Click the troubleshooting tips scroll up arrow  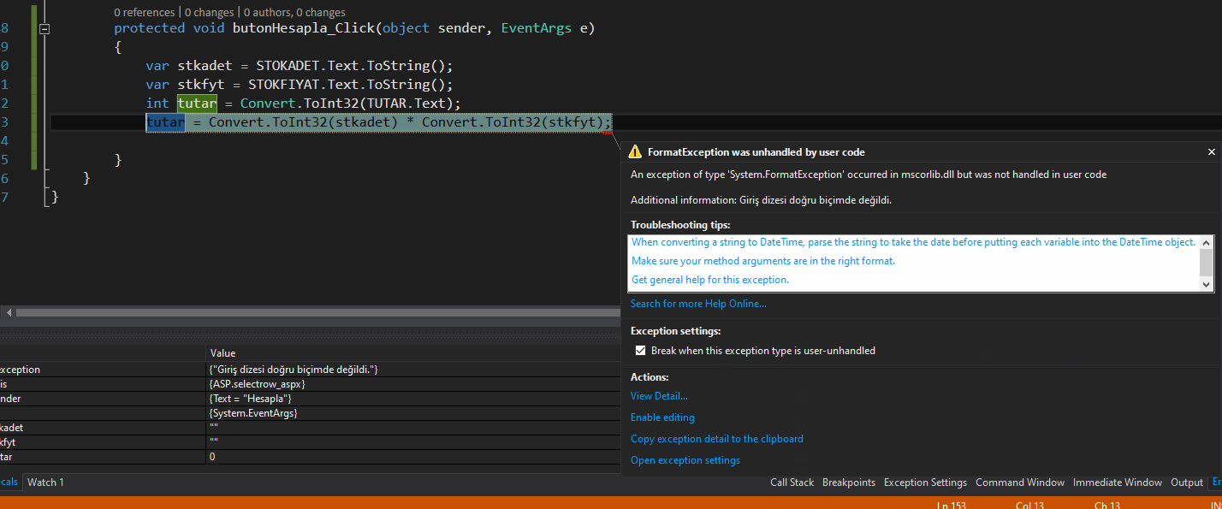pos(1207,243)
